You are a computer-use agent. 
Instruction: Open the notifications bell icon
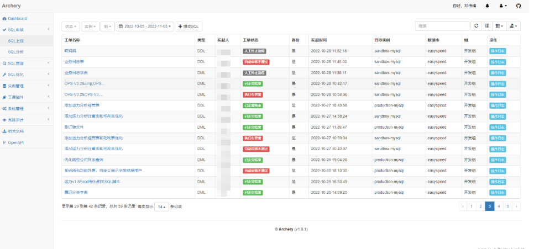click(x=488, y=6)
